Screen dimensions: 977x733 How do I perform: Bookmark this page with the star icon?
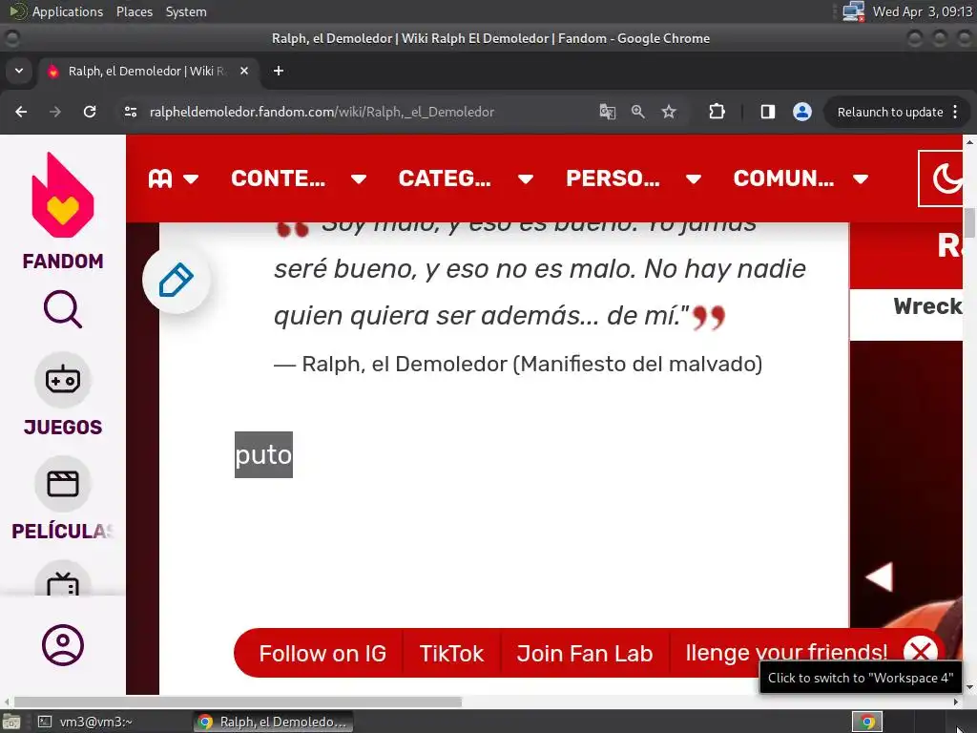pos(669,112)
